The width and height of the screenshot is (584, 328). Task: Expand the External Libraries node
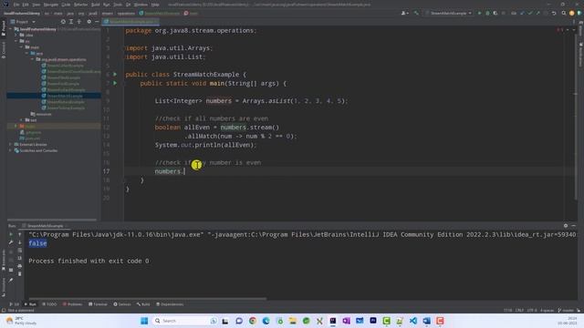click(10, 144)
